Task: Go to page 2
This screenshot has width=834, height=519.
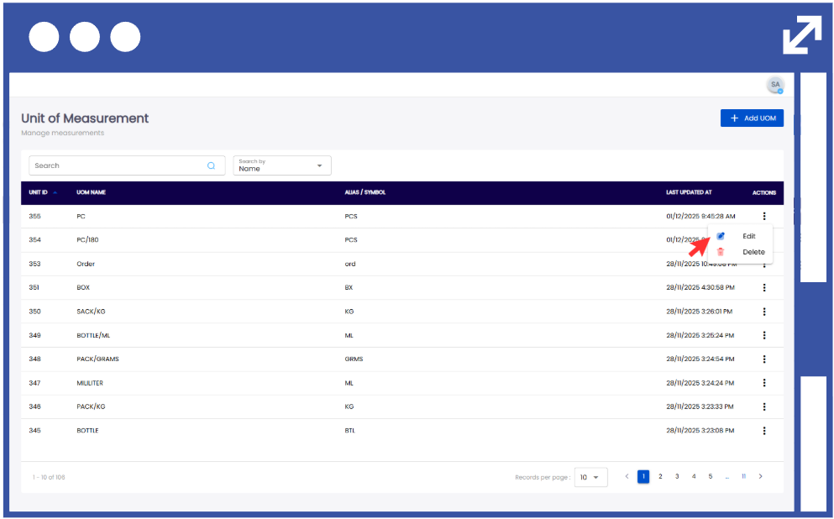Action: click(x=660, y=476)
